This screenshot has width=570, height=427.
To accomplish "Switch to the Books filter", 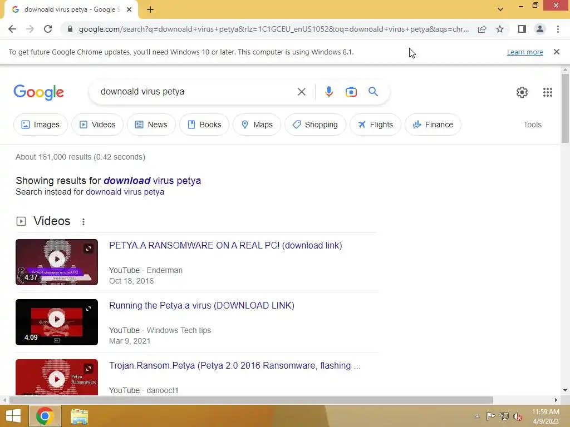I will click(204, 125).
